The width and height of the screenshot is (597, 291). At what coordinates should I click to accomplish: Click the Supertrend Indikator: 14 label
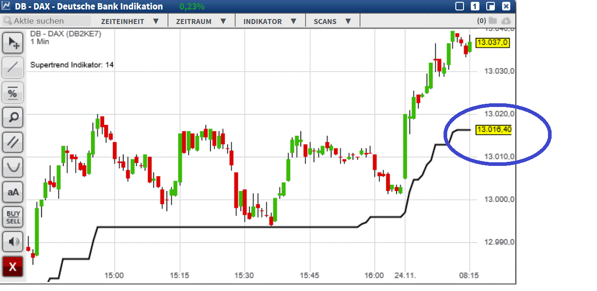[x=71, y=64]
